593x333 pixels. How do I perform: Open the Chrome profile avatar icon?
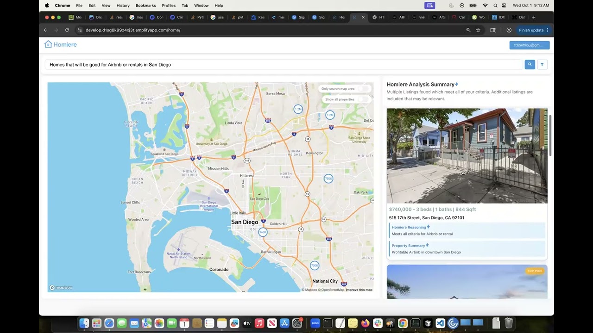(x=509, y=30)
